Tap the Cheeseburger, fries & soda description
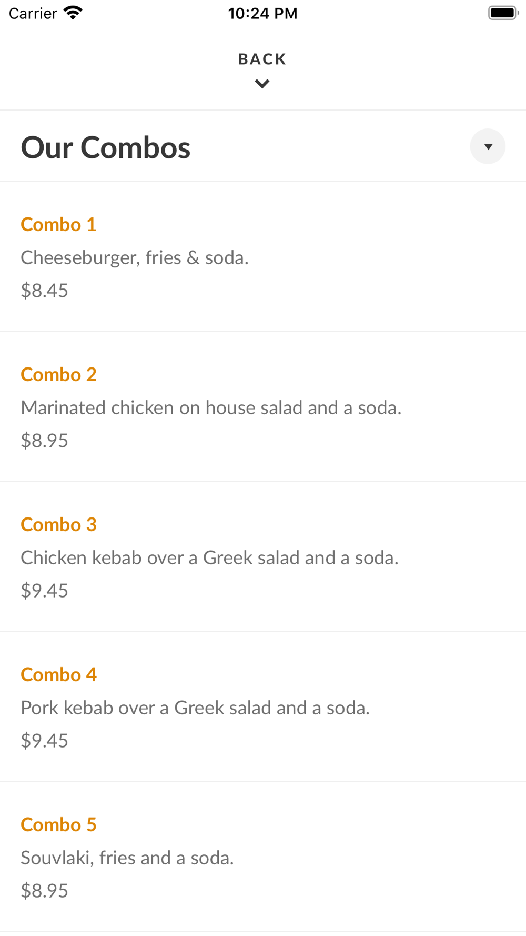The width and height of the screenshot is (526, 936). click(x=135, y=258)
